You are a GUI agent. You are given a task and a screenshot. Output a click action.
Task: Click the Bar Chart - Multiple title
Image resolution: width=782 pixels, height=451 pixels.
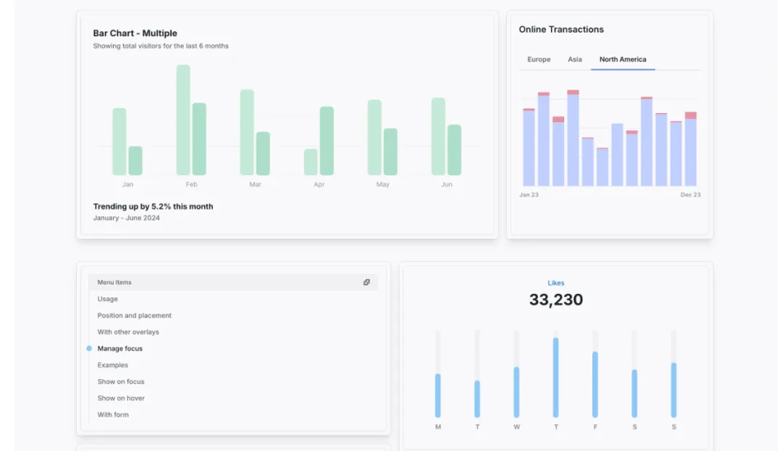click(x=135, y=33)
